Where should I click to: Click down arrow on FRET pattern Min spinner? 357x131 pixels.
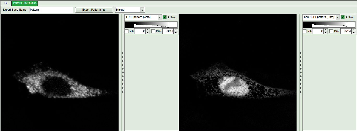(x=147, y=32)
